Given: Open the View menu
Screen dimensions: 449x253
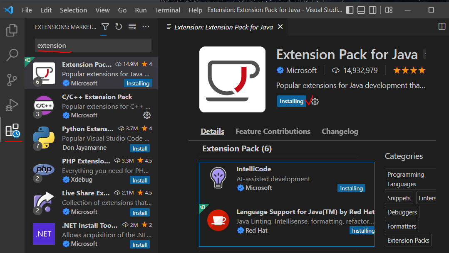Looking at the screenshot, I should (102, 10).
